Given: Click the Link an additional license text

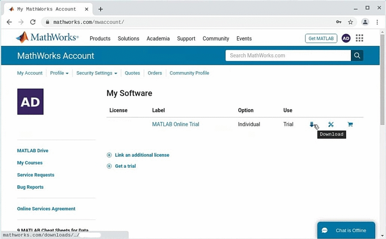Looking at the screenshot, I should [x=142, y=155].
